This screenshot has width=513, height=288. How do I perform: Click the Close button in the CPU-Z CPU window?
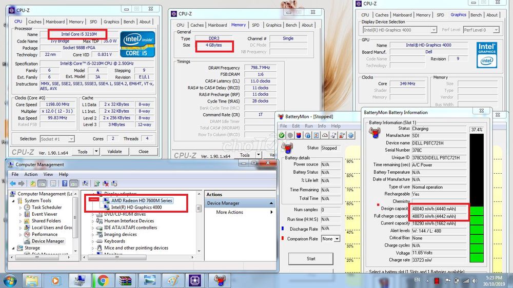click(x=143, y=151)
